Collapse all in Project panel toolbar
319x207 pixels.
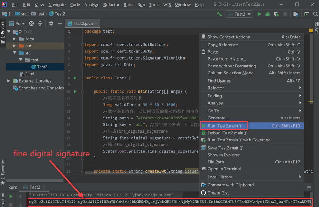pyautogui.click(x=40, y=23)
